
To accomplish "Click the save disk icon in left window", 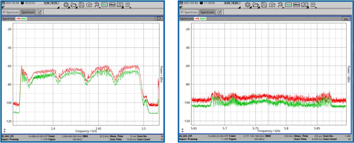I will 81,5.
